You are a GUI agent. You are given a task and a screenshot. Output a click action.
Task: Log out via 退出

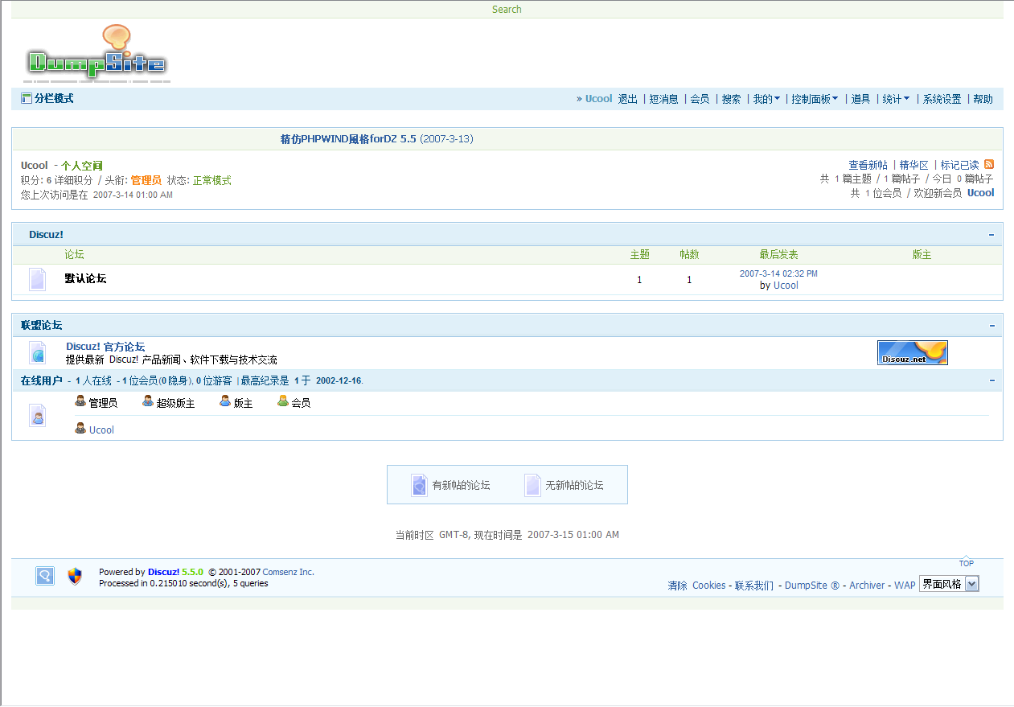pyautogui.click(x=627, y=99)
